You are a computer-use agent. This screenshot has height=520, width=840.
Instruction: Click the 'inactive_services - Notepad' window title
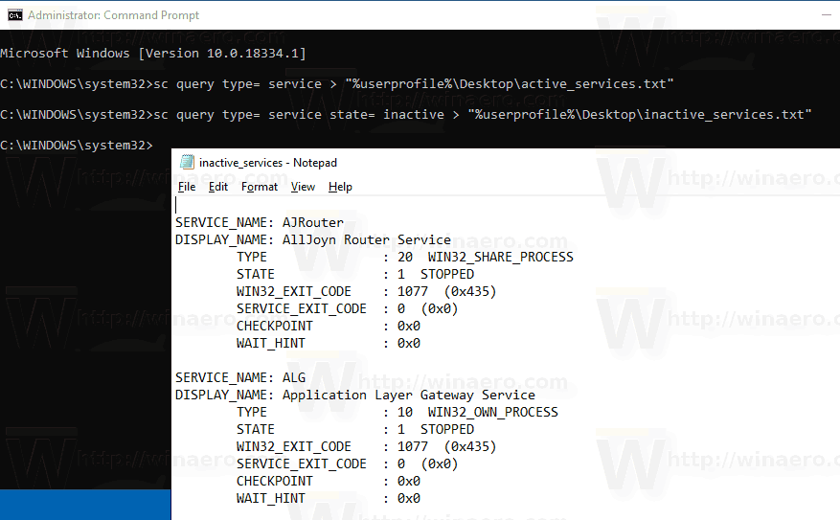(268, 162)
